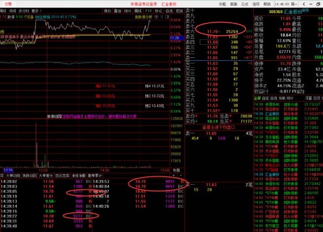Click the 14:46:03 clock display
The height and width of the screenshot is (232, 323).
coord(282,4)
